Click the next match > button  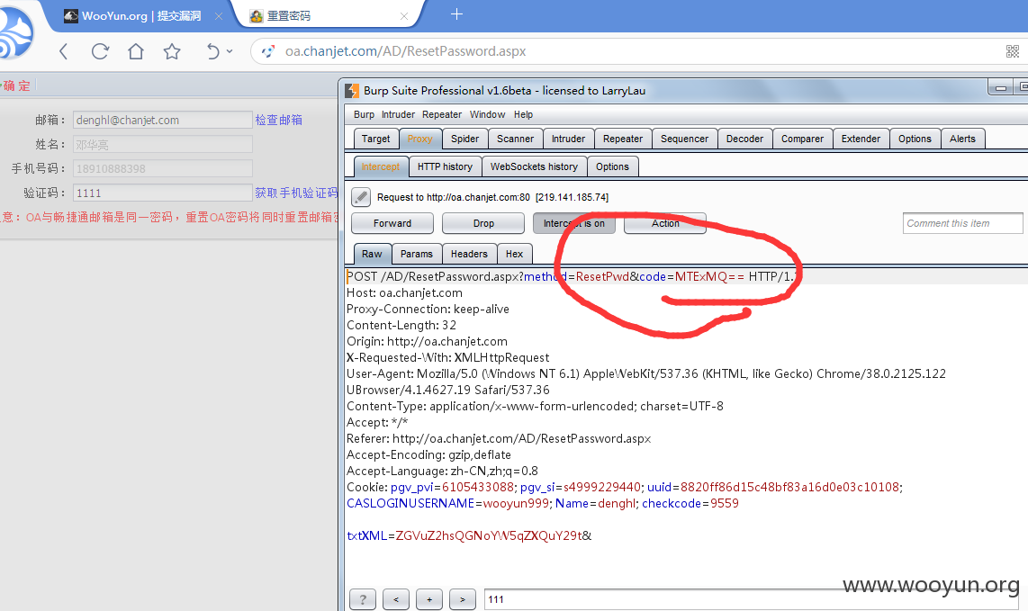point(463,599)
